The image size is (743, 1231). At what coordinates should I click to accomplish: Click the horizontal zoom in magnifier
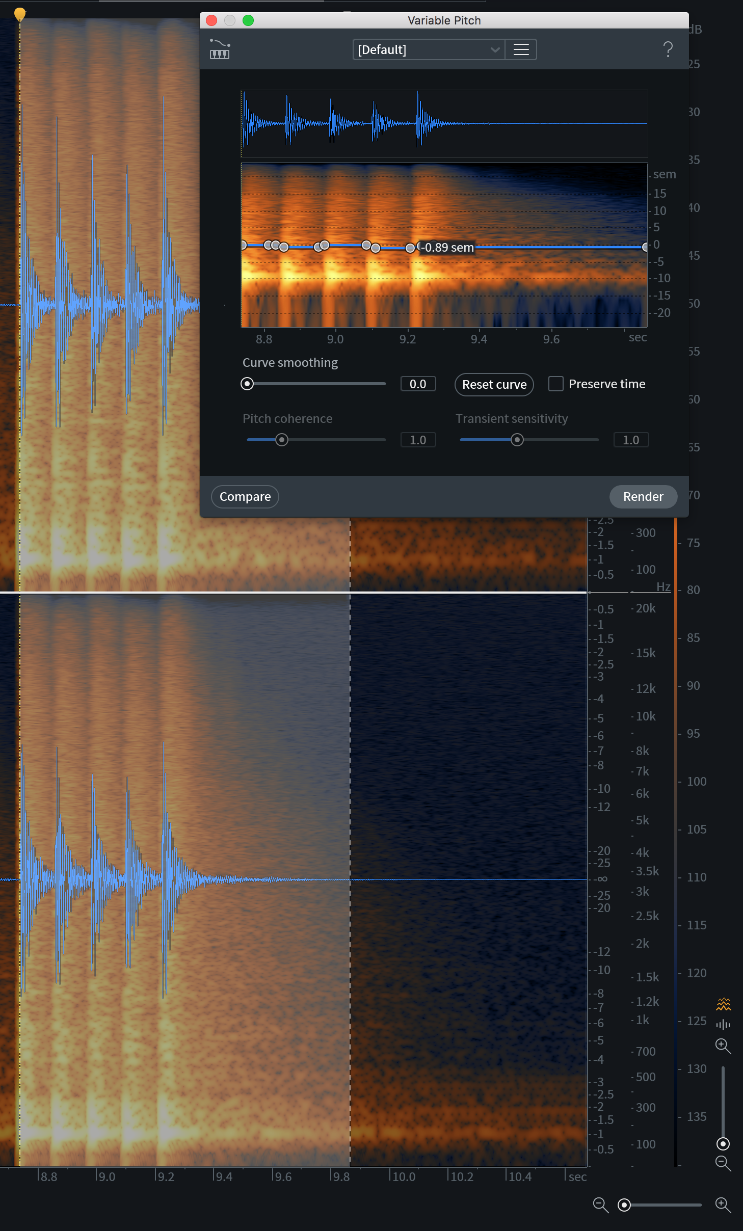[723, 1205]
